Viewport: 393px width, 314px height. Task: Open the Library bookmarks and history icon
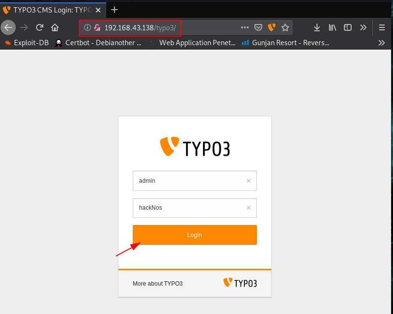pyautogui.click(x=332, y=27)
